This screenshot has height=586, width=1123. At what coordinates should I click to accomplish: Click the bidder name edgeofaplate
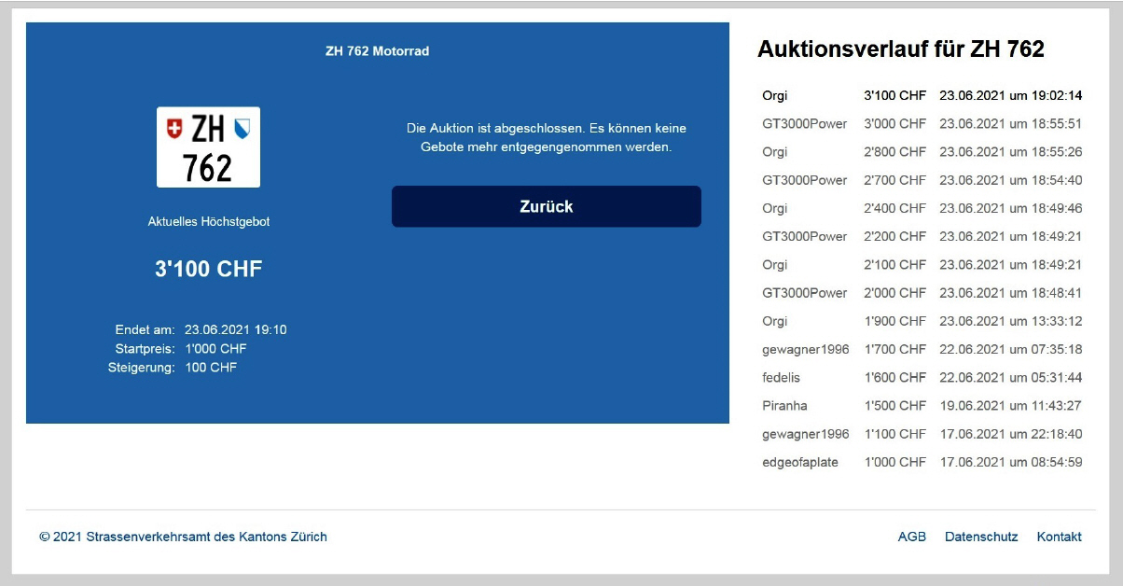click(799, 462)
